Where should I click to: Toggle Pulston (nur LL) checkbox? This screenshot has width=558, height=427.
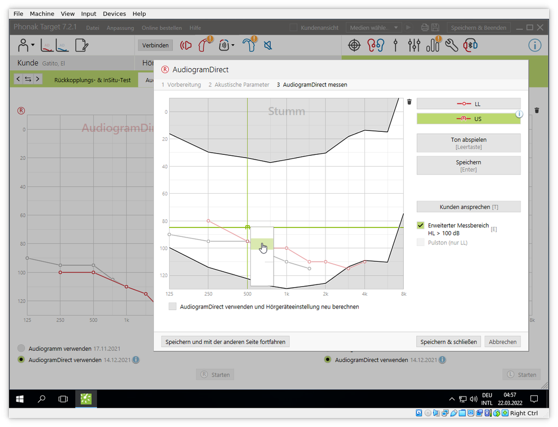tap(421, 242)
